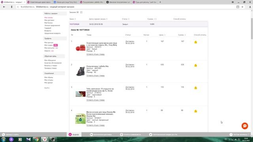253x142 pixels.
Task: Click 'Выйти' to log out
Action: point(47,88)
